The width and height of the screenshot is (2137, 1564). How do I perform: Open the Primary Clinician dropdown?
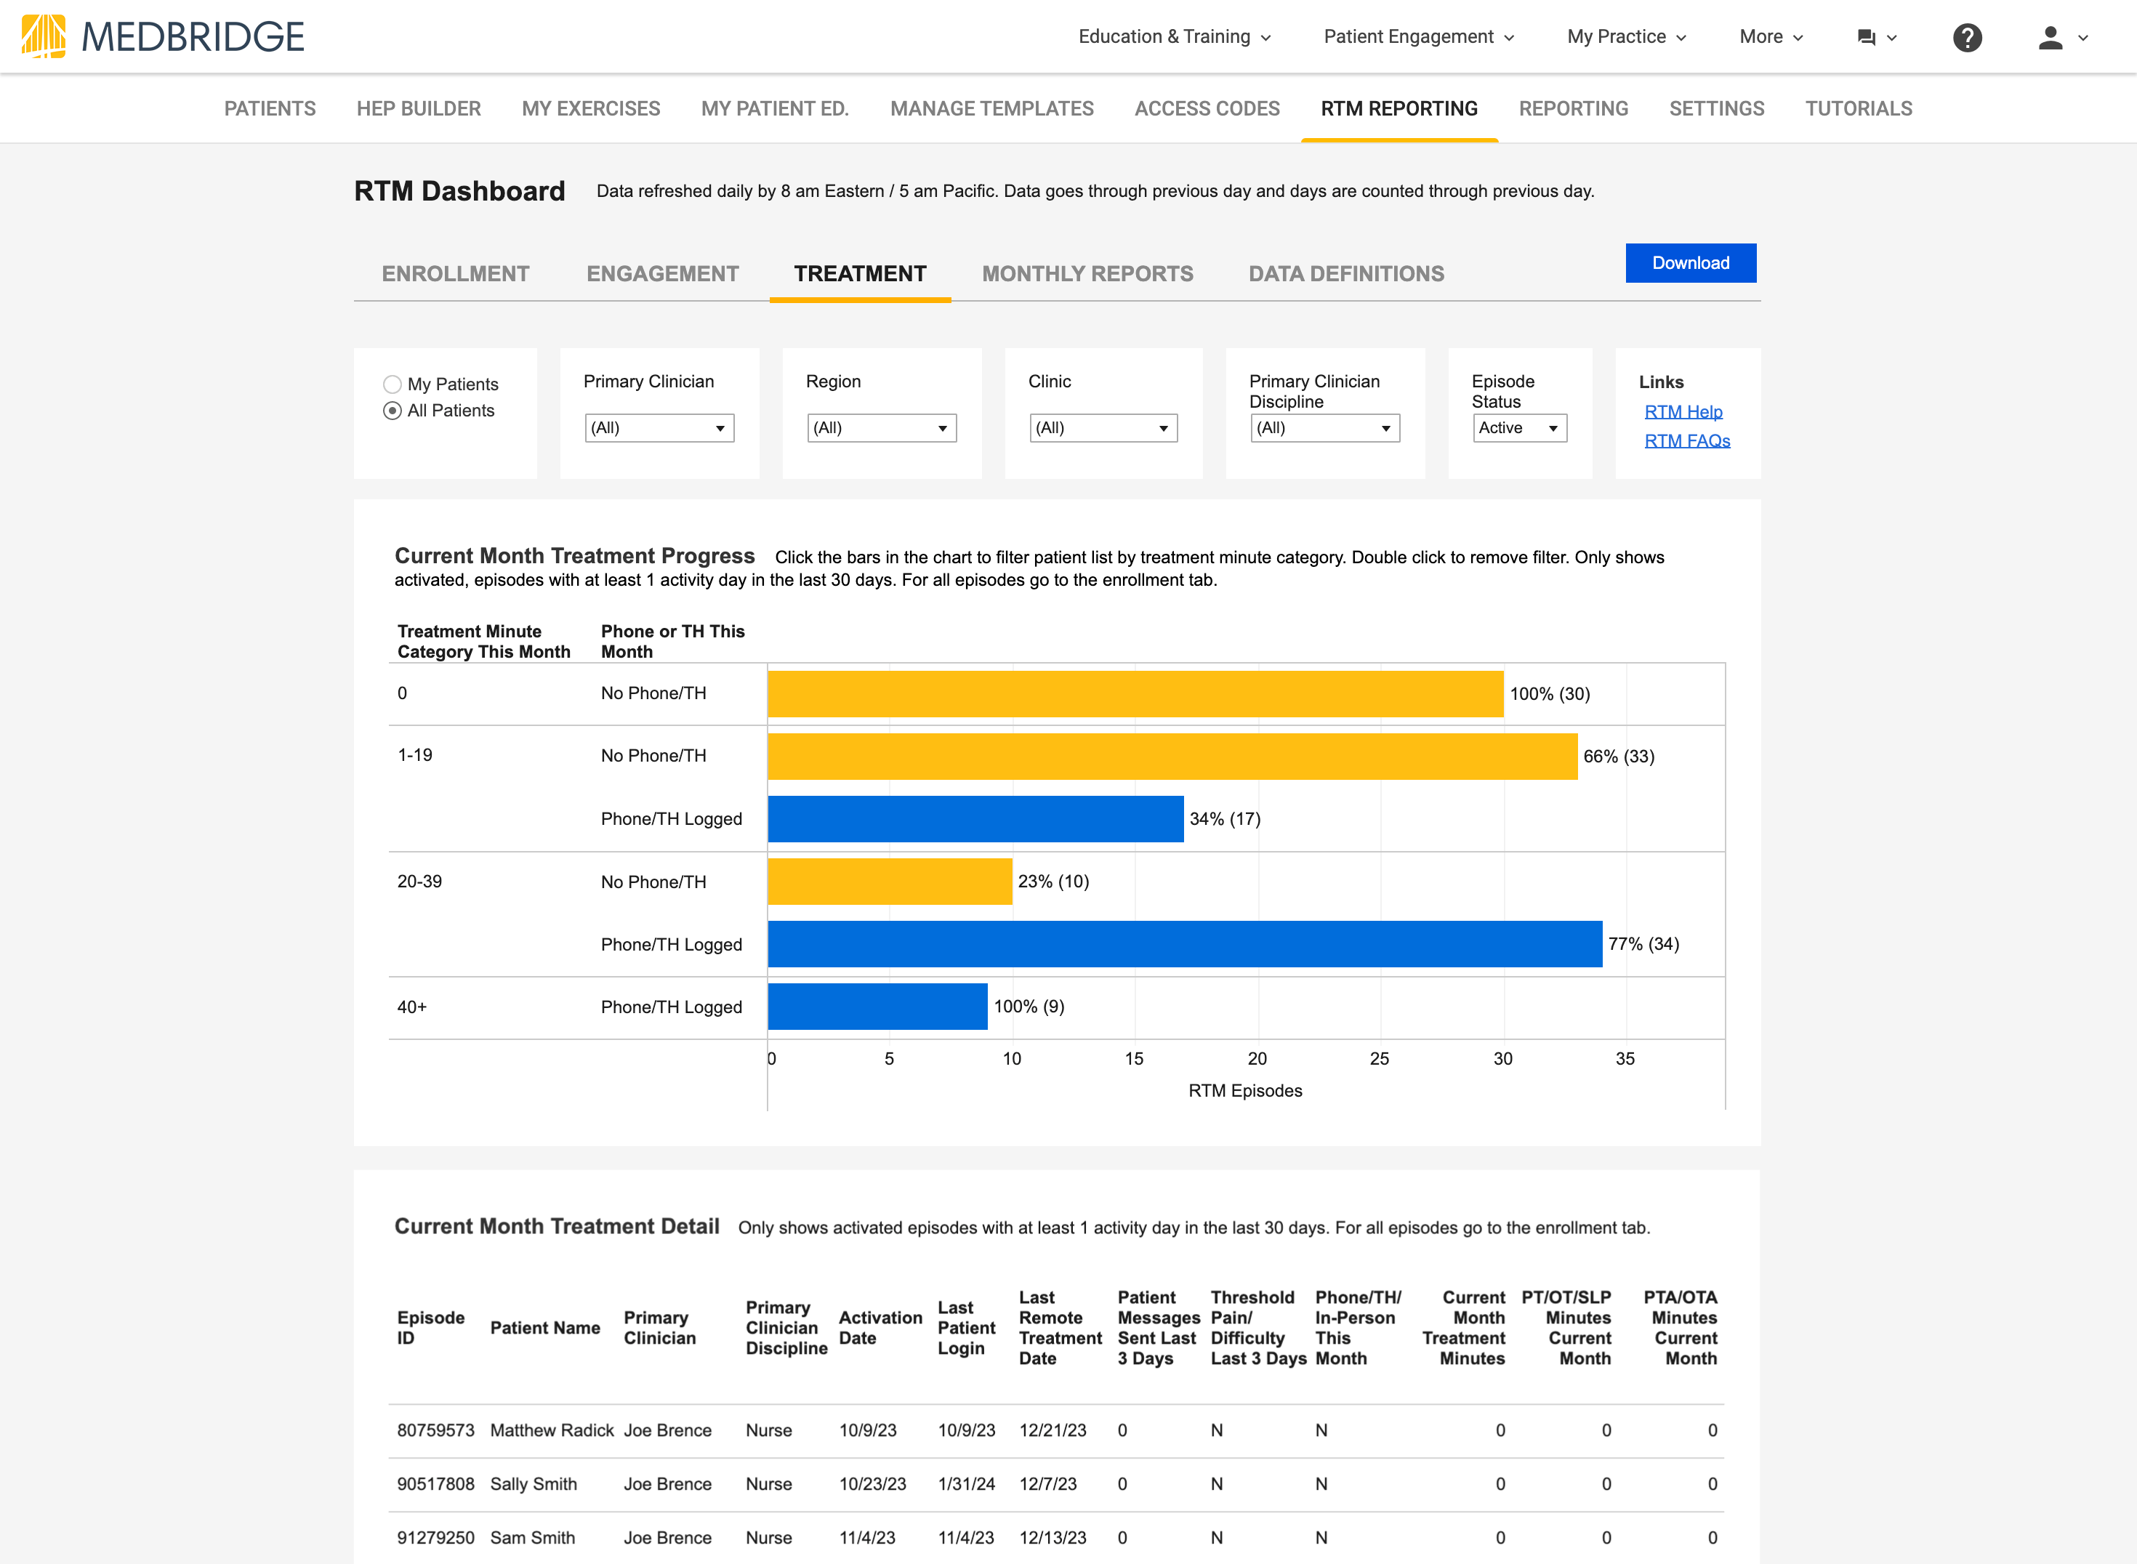coord(659,428)
